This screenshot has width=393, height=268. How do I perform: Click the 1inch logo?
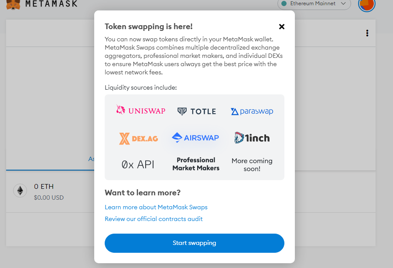252,138
